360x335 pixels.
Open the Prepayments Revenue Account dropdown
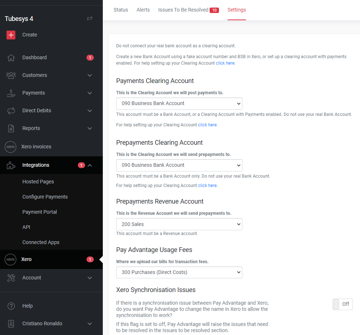(179, 224)
